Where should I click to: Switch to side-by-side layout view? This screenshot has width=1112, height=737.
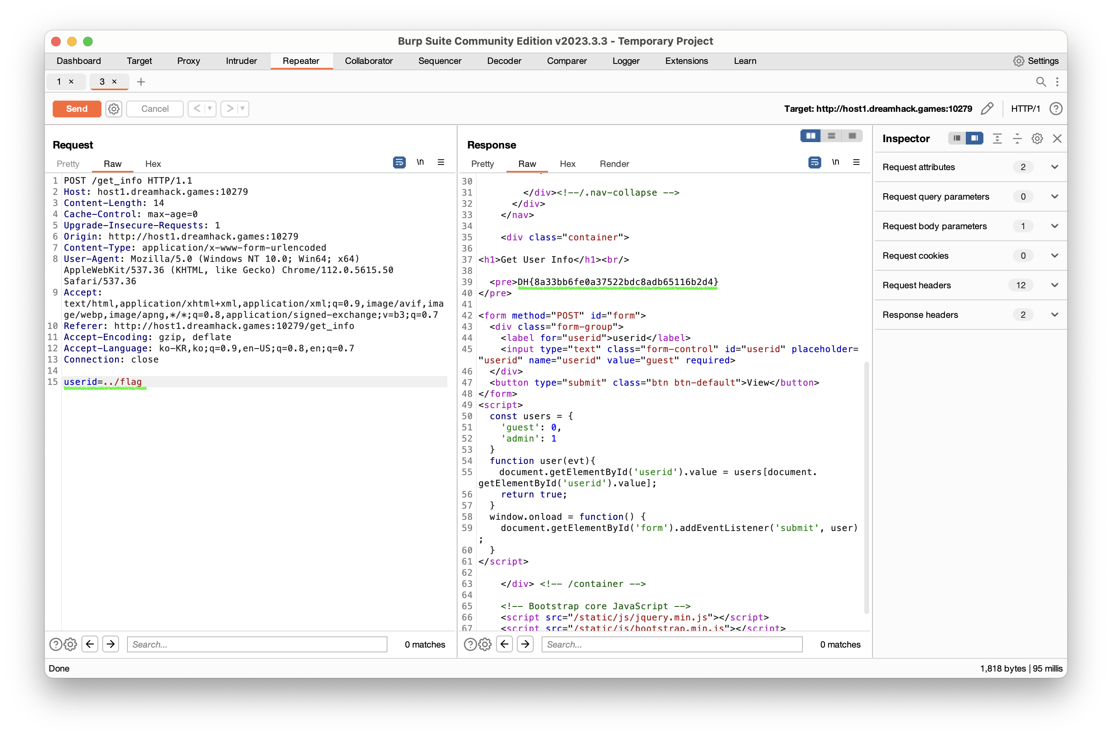click(x=810, y=136)
